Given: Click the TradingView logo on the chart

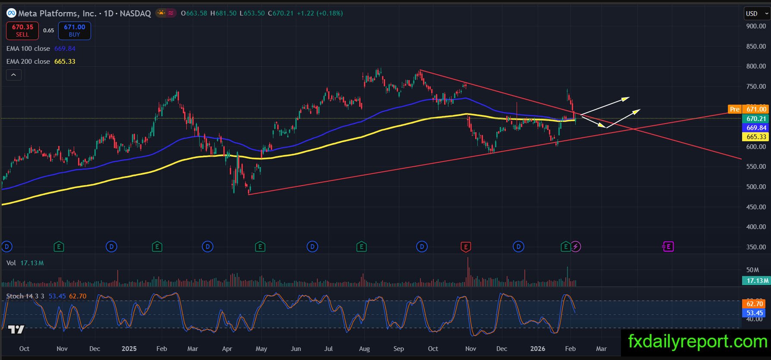Looking at the screenshot, I should pos(16,330).
